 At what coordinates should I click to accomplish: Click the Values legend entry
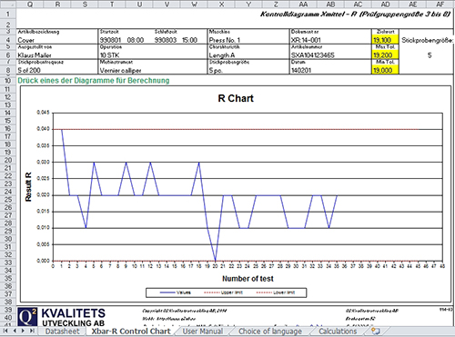176,292
